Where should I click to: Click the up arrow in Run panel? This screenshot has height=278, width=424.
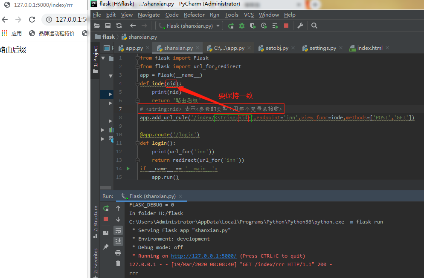click(x=118, y=208)
